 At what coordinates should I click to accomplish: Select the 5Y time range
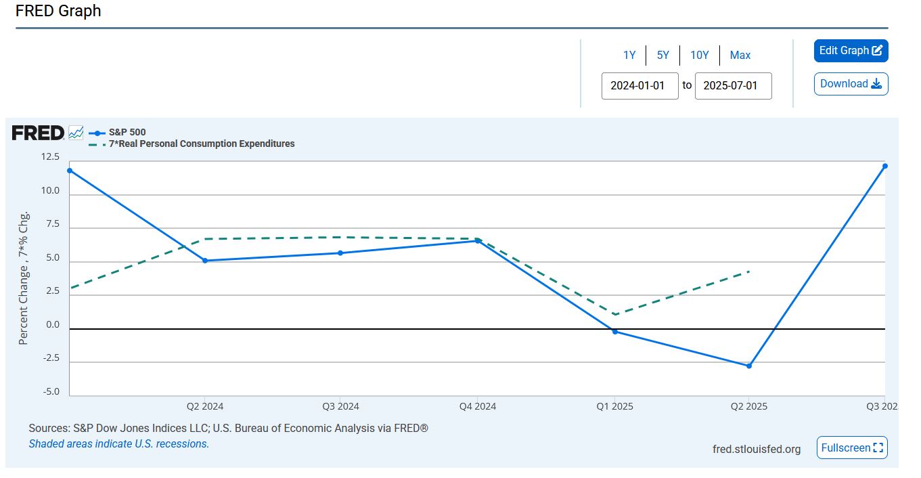click(x=662, y=56)
